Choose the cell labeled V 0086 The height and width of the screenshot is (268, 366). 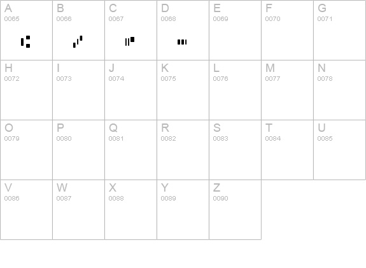pyautogui.click(x=26, y=210)
